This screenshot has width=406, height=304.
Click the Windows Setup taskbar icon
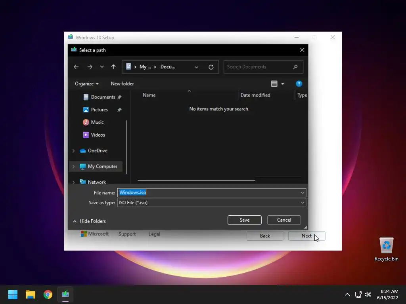click(x=65, y=294)
